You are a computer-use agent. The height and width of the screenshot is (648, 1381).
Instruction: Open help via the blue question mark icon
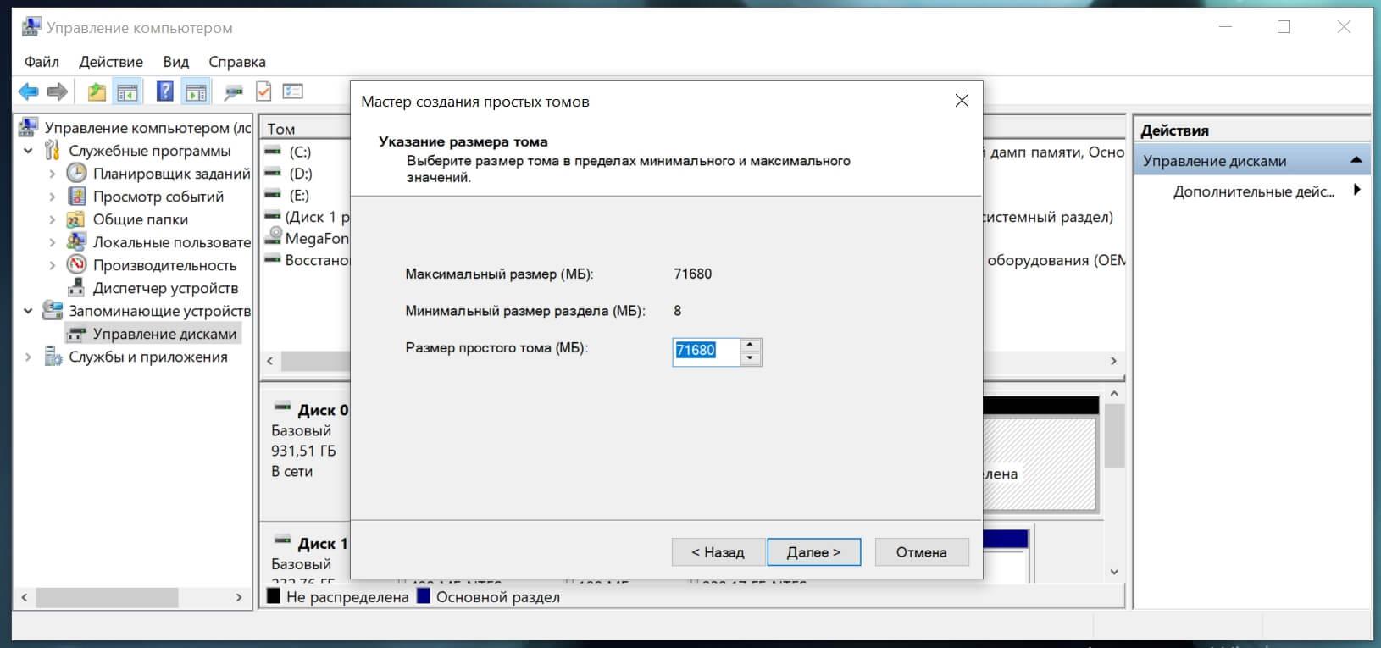click(165, 91)
